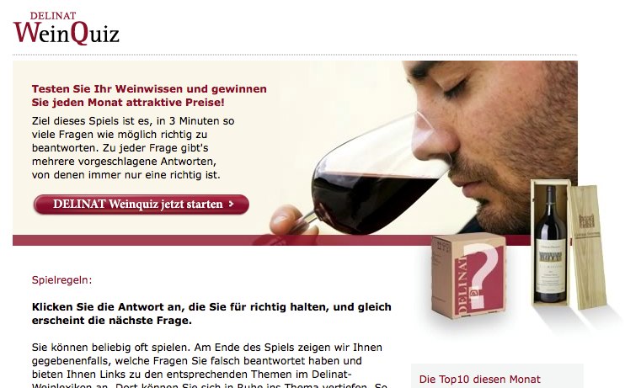Click the large white question mark symbol
The image size is (625, 388).
(x=480, y=275)
